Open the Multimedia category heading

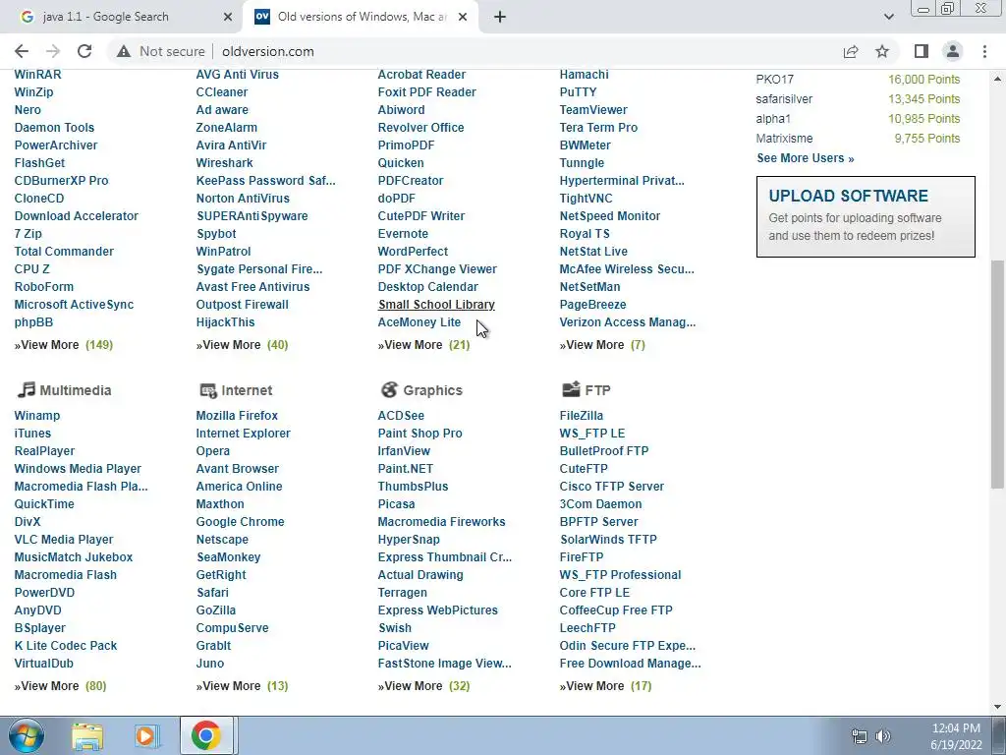75,390
